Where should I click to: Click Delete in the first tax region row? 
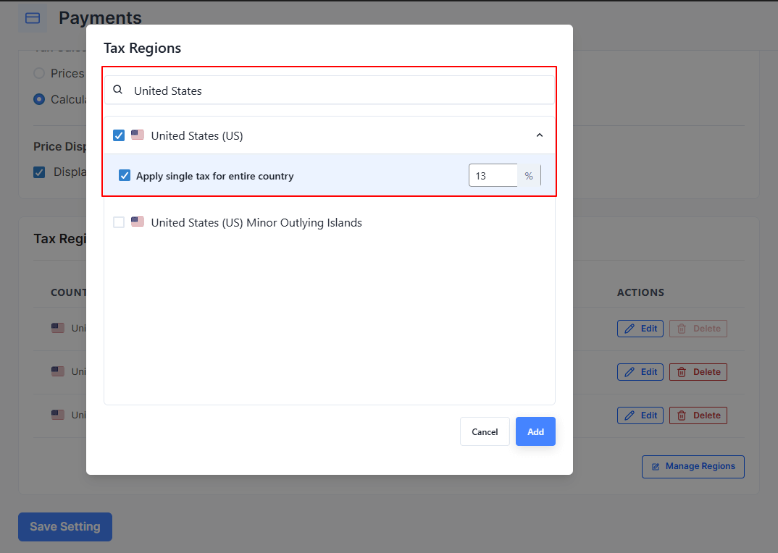tap(698, 329)
